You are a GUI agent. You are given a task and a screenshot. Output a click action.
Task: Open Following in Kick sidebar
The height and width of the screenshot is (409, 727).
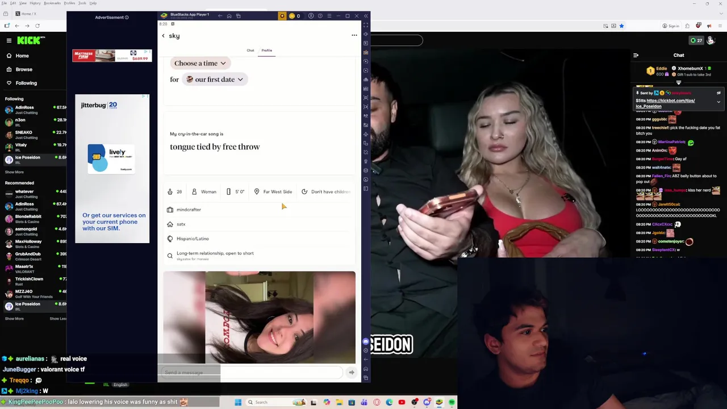pyautogui.click(x=22, y=83)
